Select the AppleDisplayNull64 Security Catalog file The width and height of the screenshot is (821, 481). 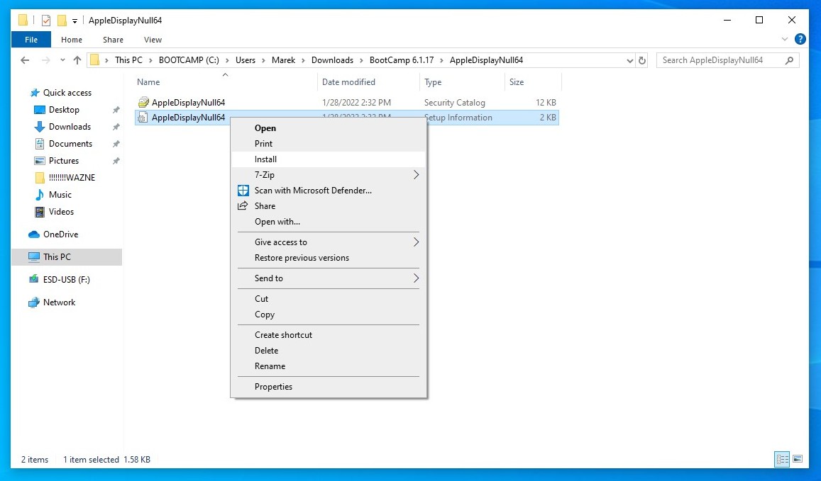click(x=346, y=103)
